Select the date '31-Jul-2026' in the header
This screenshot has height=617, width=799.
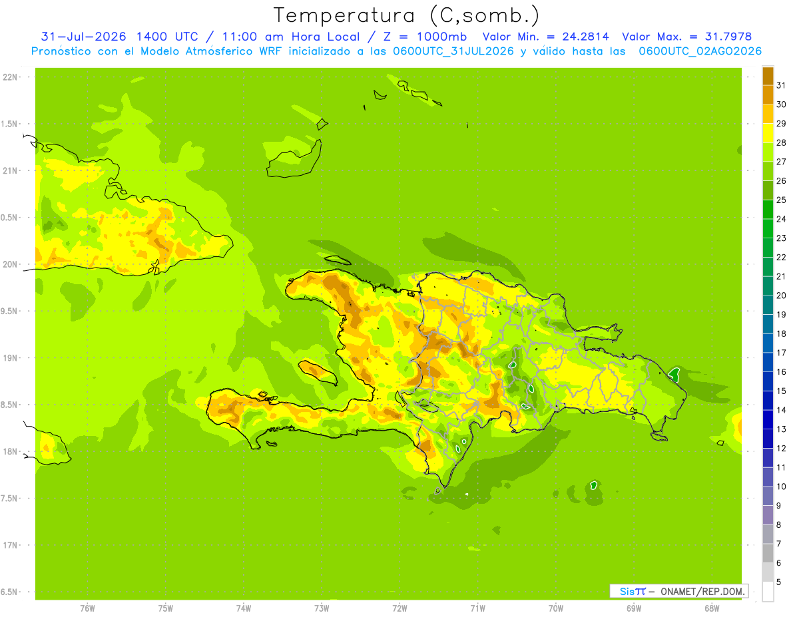tap(83, 37)
